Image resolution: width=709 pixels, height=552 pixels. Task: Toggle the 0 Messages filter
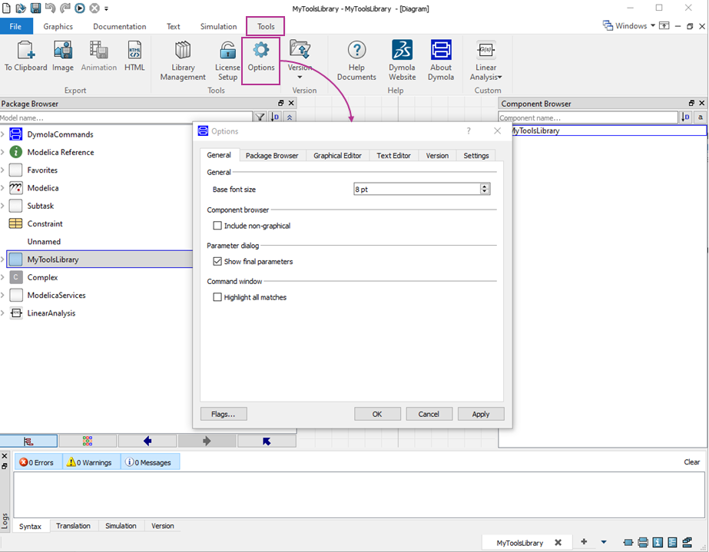(149, 462)
